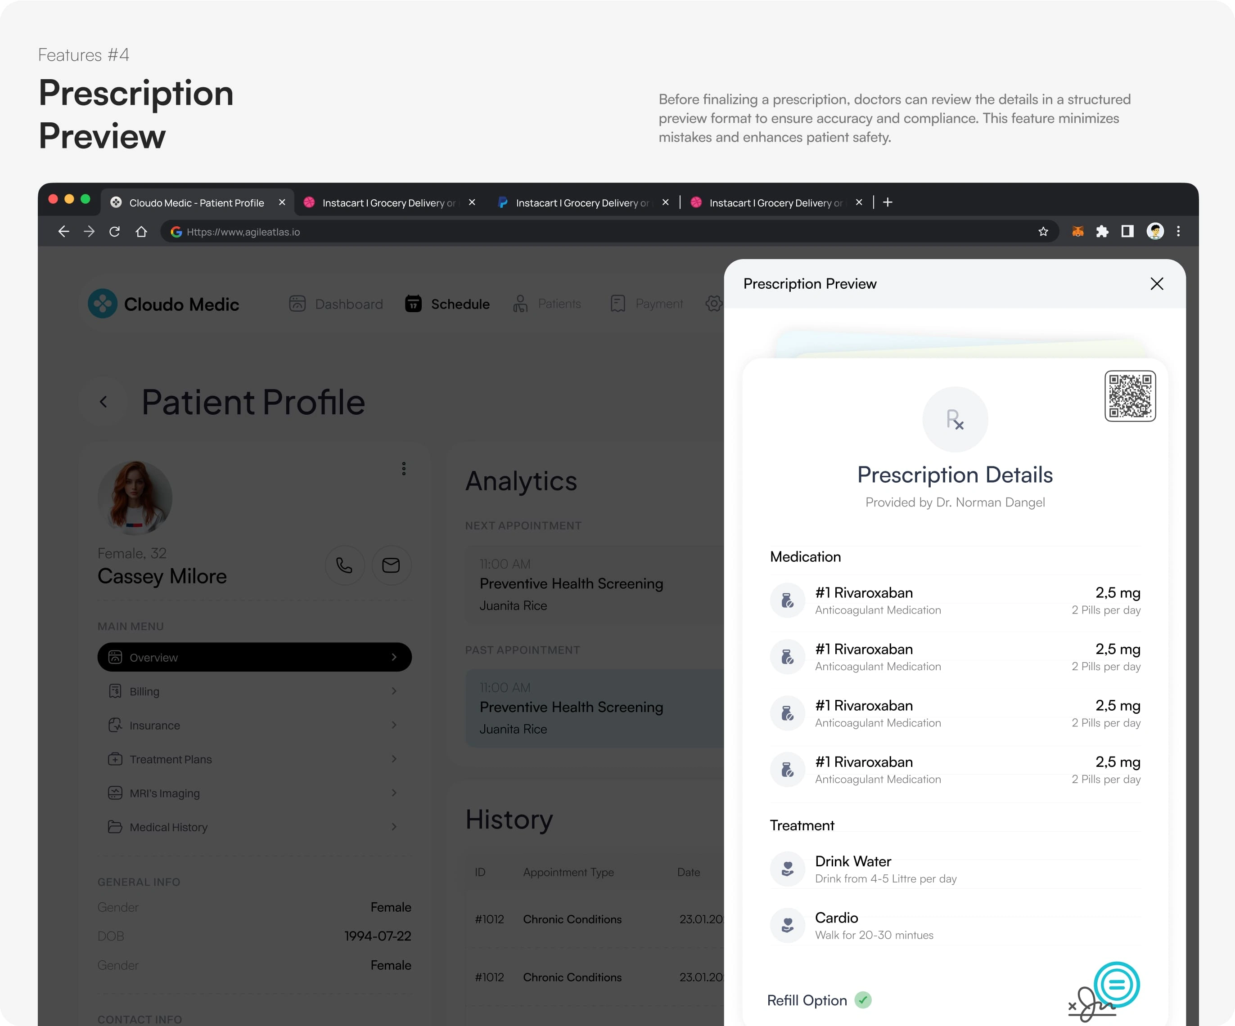The image size is (1235, 1026).
Task: Click Walk for 20-30 mintues text
Action: (874, 935)
